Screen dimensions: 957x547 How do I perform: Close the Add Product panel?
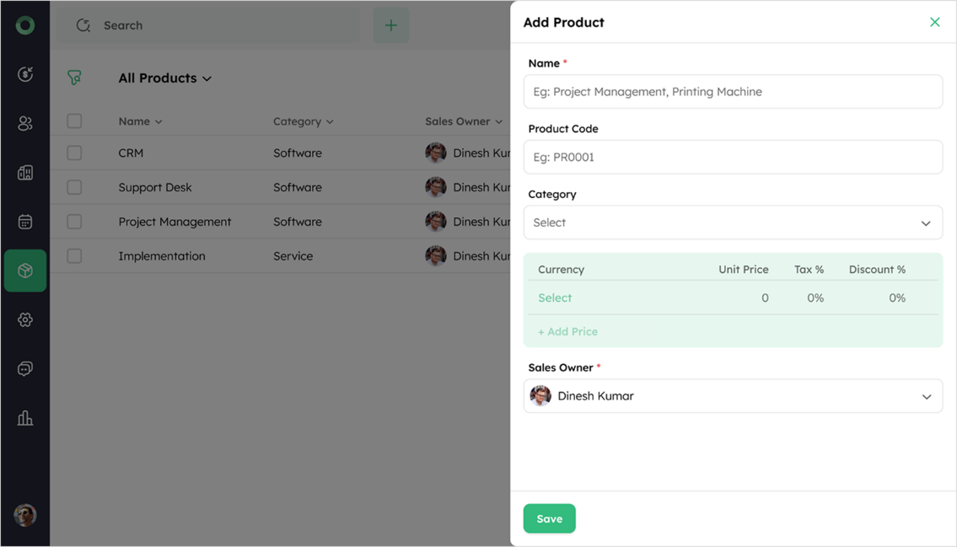[x=934, y=22]
